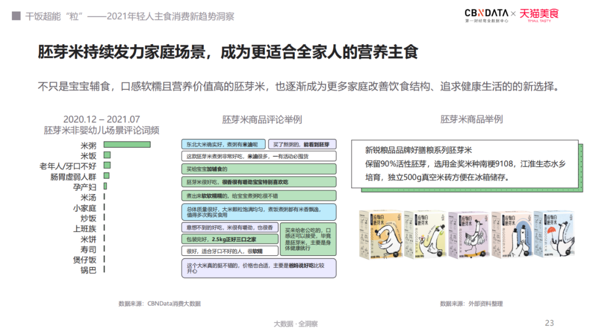
Task: Select the chart label 小家庭
Action: click(x=85, y=208)
